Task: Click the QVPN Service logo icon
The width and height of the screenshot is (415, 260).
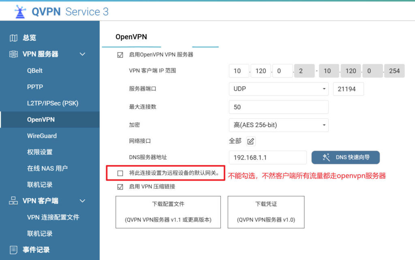Action: click(x=19, y=12)
